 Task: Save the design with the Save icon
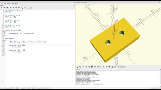[x=7, y=8]
